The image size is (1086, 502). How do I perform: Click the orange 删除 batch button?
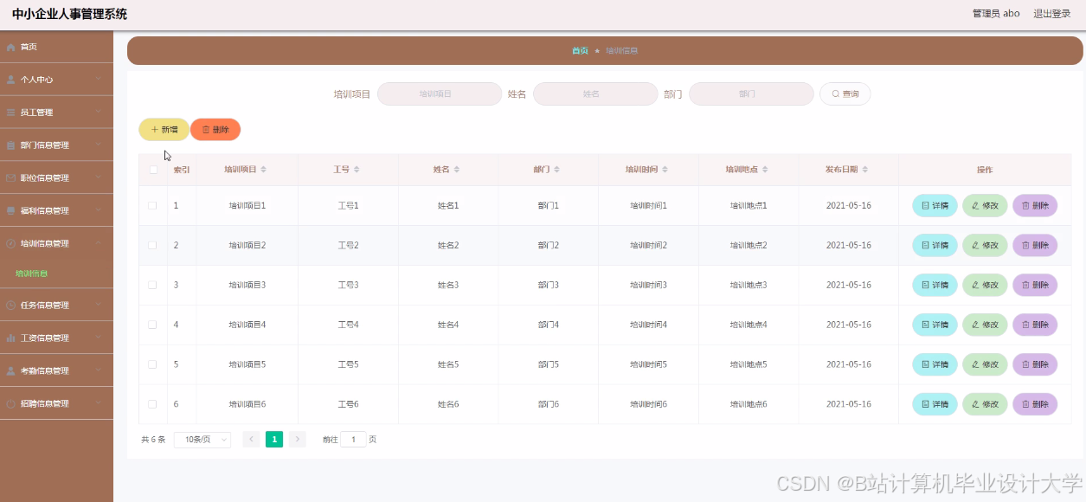coord(215,130)
